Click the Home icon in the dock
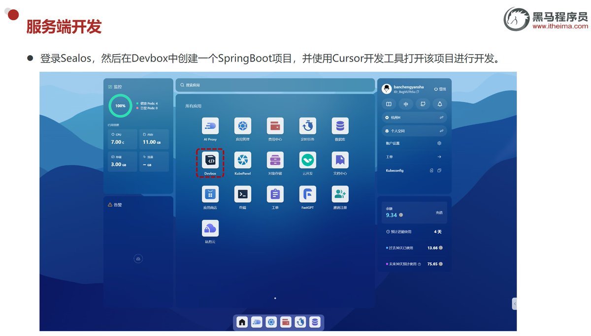591x336 pixels. pos(242,322)
